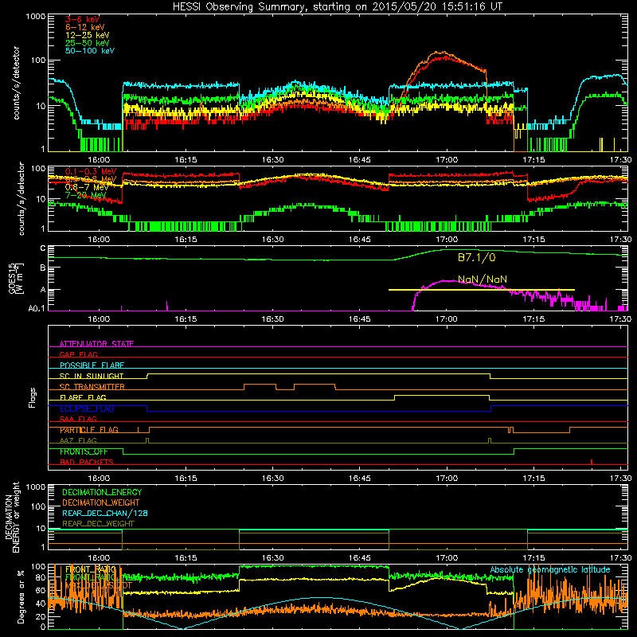Click the REAR_DEC_WEIGHT legend label
This screenshot has width=637, height=637.
(x=98, y=524)
